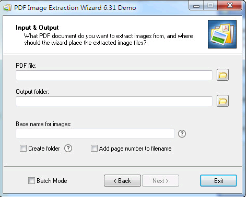This screenshot has height=197, width=247.
Task: Open output folder browse icon
Action: pos(222,101)
